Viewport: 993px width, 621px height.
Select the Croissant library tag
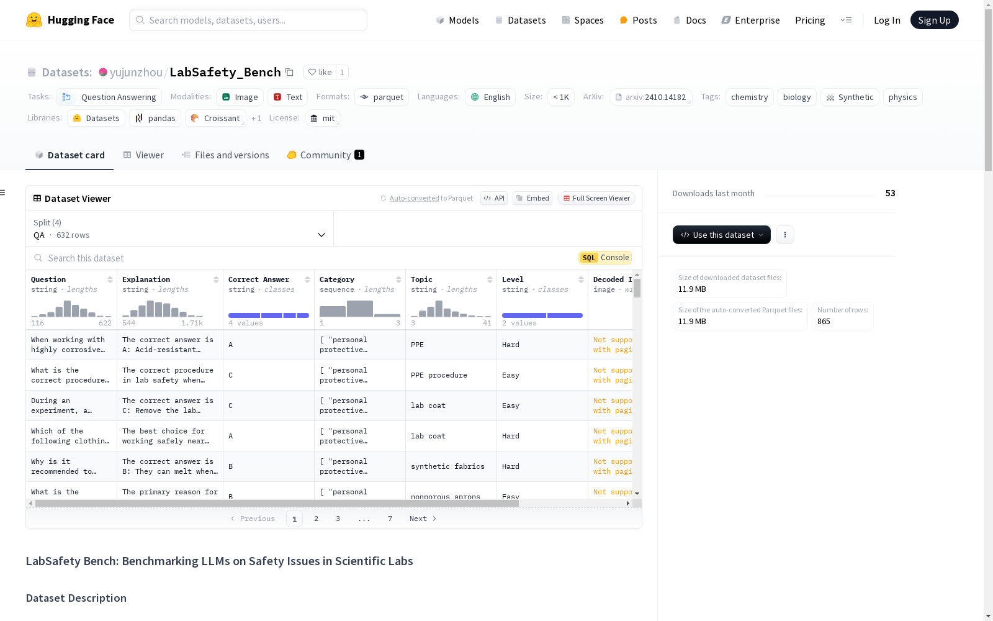coord(215,118)
